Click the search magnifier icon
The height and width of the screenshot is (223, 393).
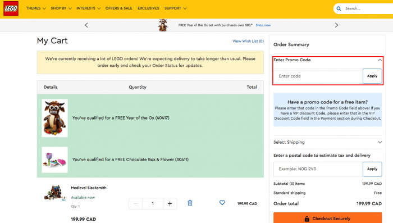[339, 8]
